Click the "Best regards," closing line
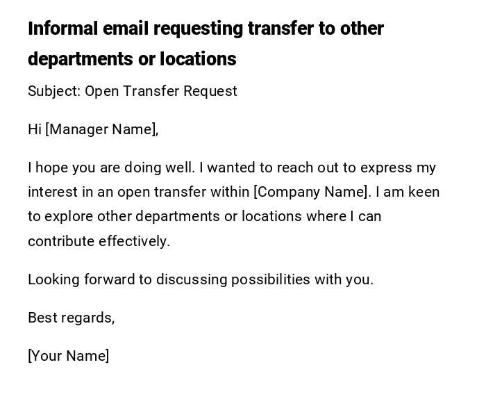Screen dimensions: 486x399 click(72, 318)
